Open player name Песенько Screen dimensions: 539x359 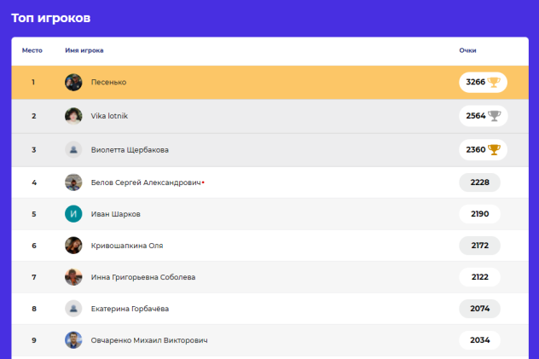tap(108, 82)
